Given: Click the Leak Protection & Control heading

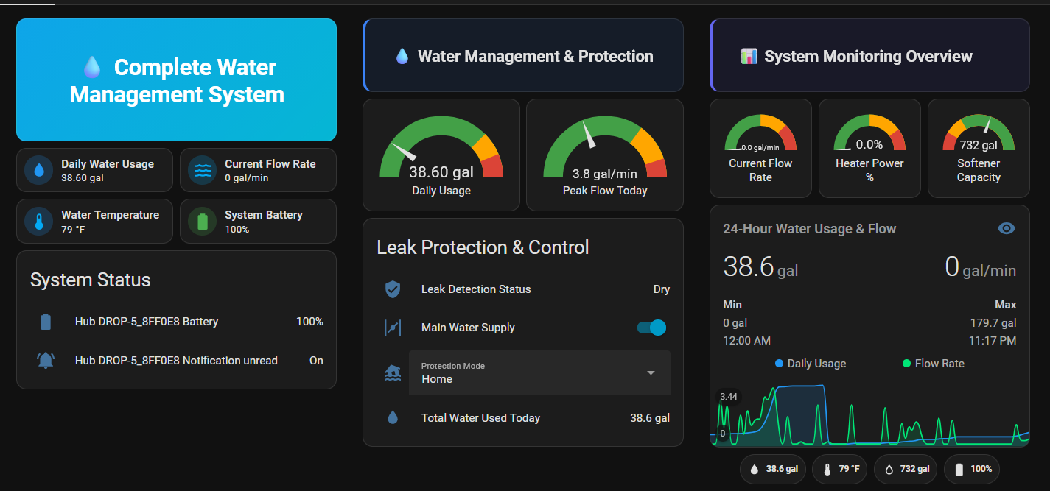Looking at the screenshot, I should point(483,247).
